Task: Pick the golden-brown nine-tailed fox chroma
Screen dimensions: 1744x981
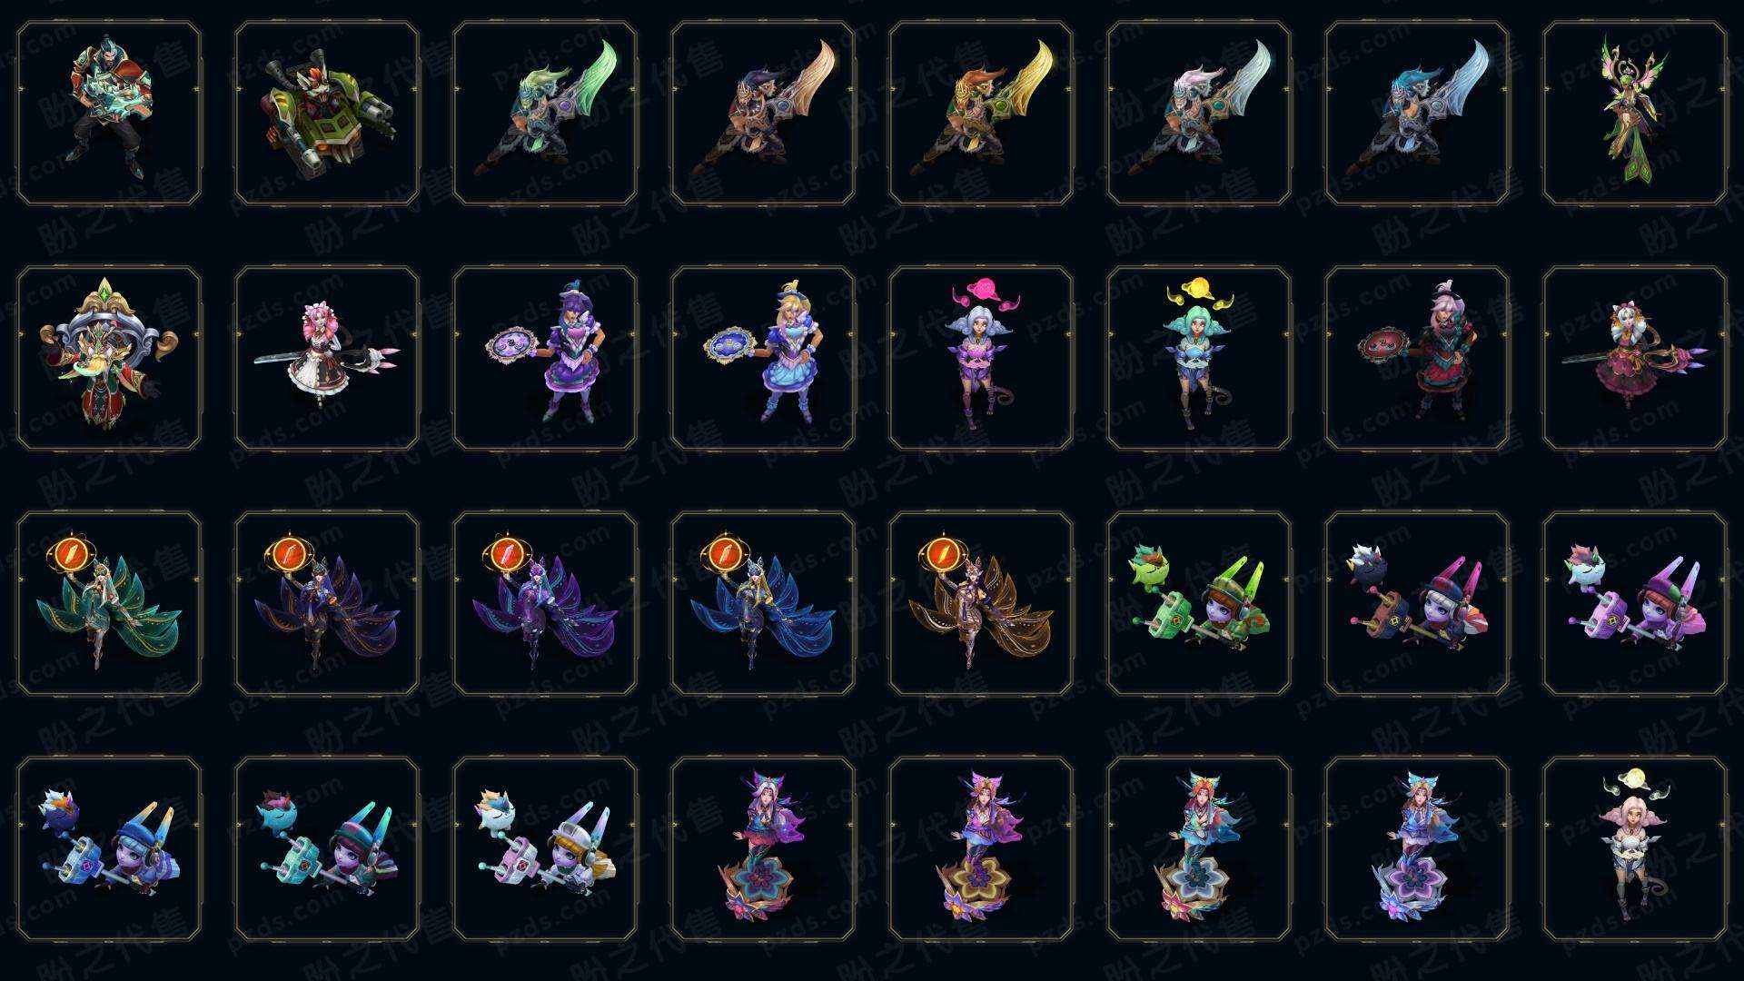Action: click(981, 603)
